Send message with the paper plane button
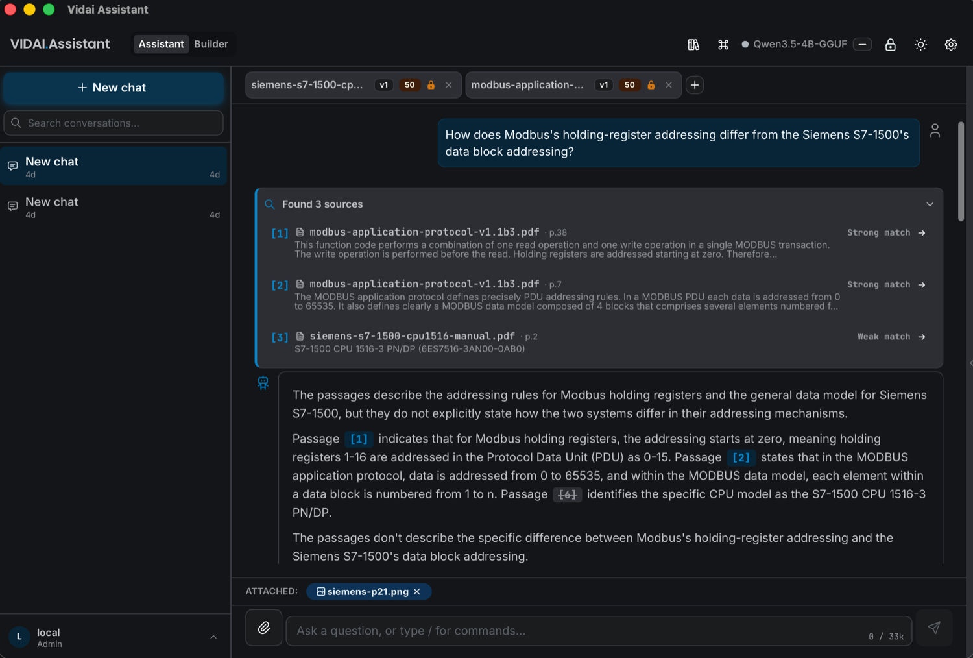The width and height of the screenshot is (973, 658). pyautogui.click(x=934, y=628)
